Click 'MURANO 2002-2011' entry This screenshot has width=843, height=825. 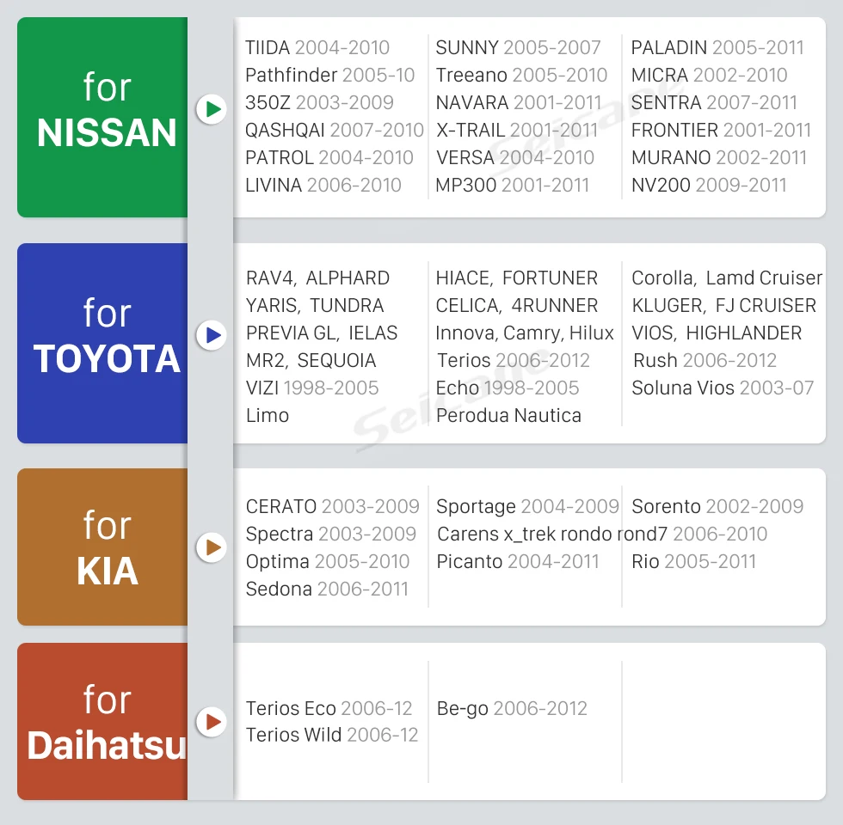click(x=719, y=157)
